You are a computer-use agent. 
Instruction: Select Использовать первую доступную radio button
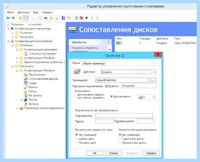click(x=75, y=96)
